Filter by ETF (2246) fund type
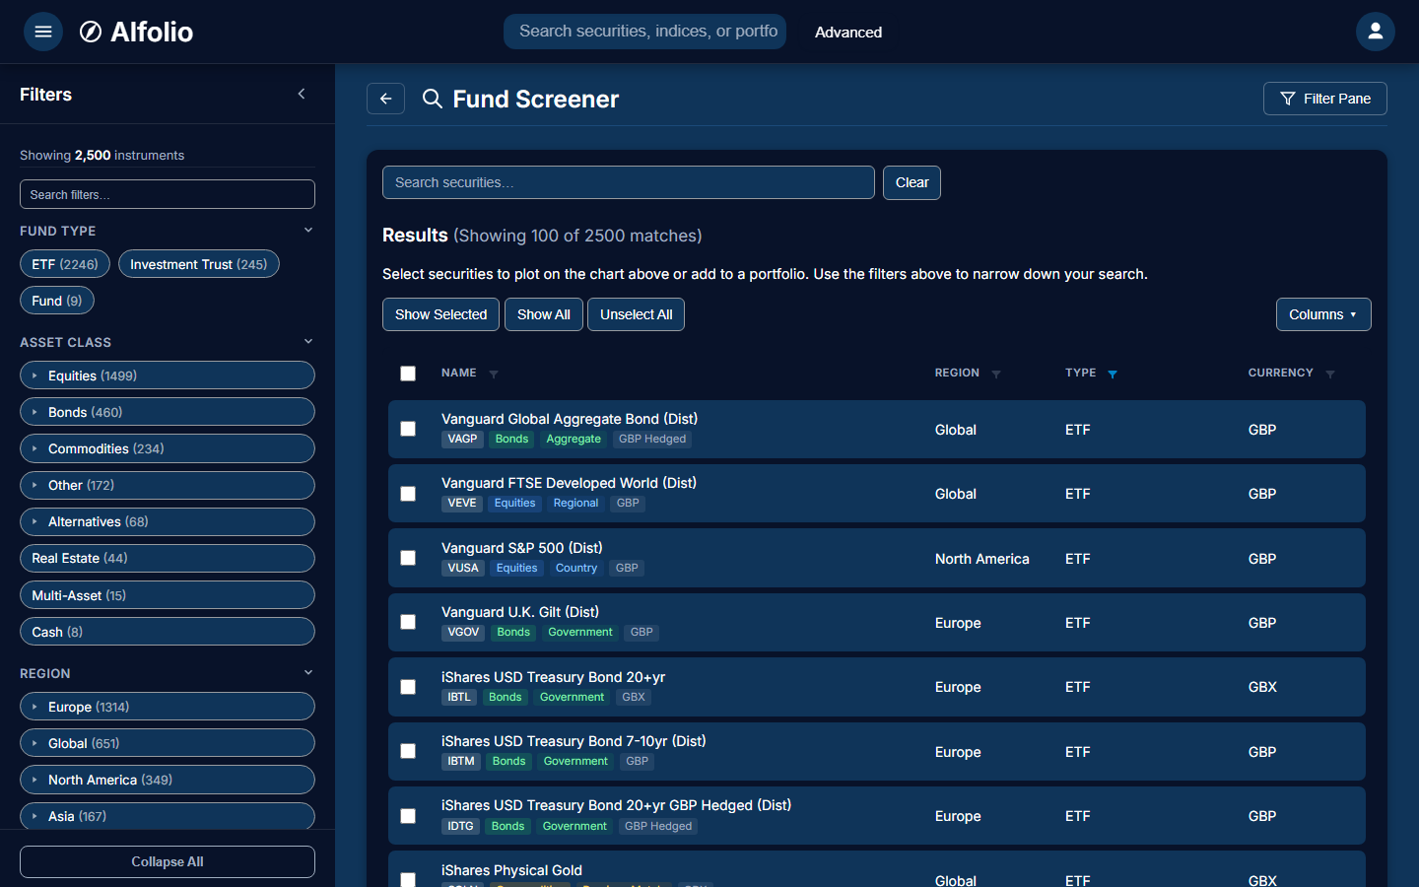The image size is (1419, 887). [x=65, y=264]
